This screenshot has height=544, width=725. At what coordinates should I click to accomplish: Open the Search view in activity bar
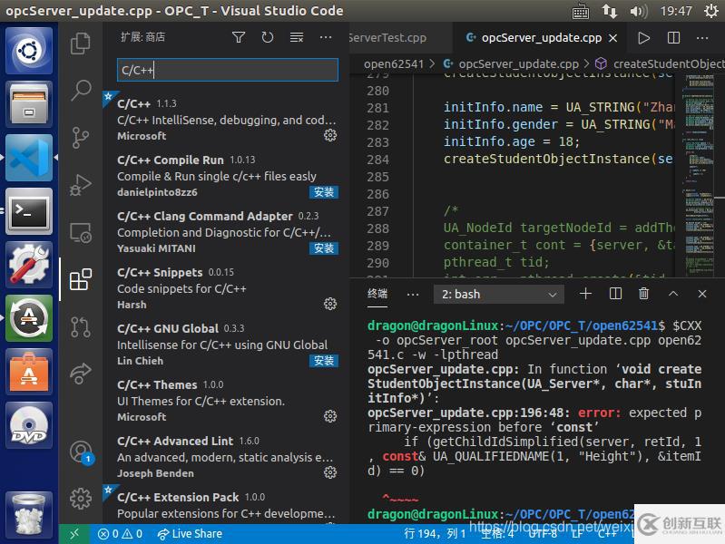pyautogui.click(x=81, y=90)
